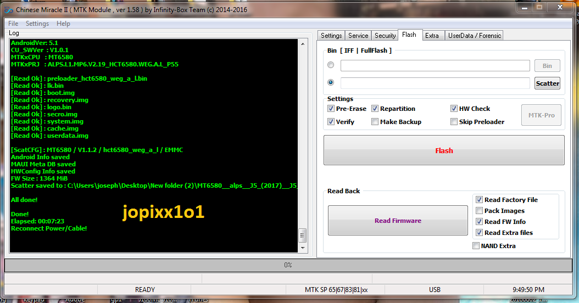Click the Scatter file path field

tap(435, 83)
